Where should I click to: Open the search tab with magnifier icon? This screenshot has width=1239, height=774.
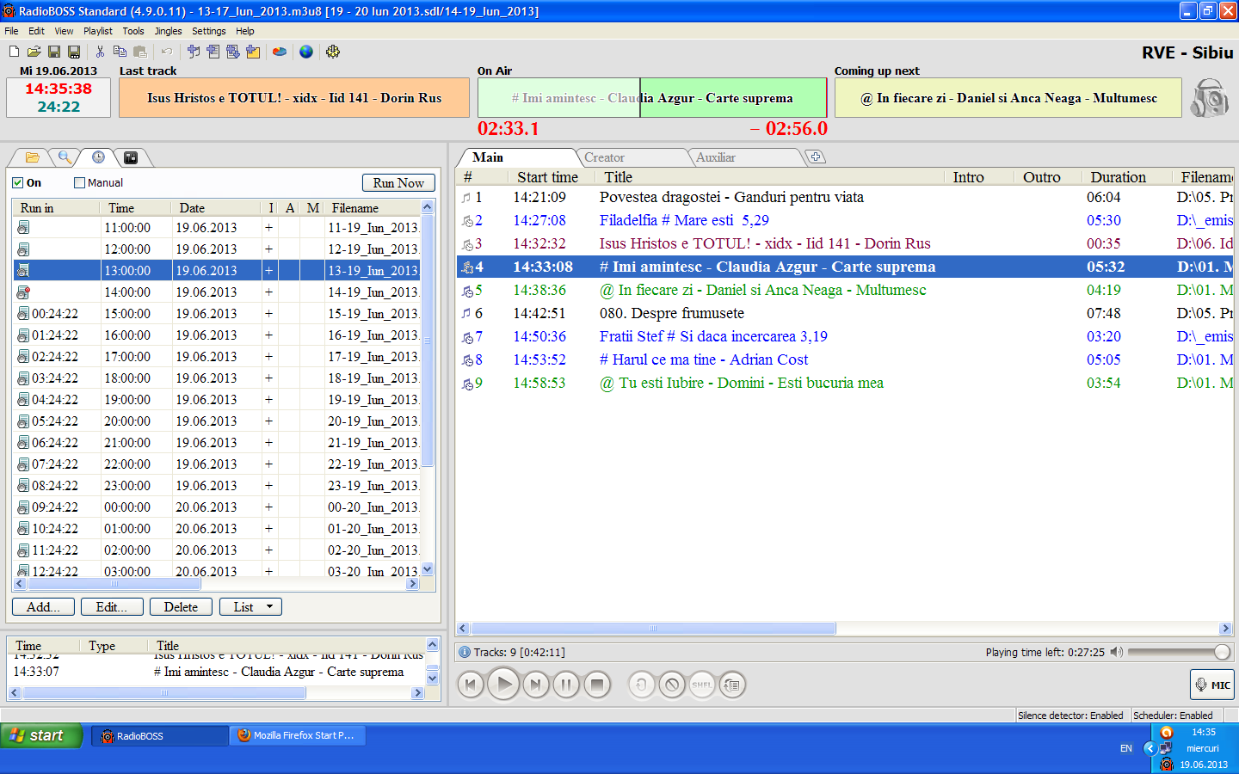pyautogui.click(x=65, y=157)
